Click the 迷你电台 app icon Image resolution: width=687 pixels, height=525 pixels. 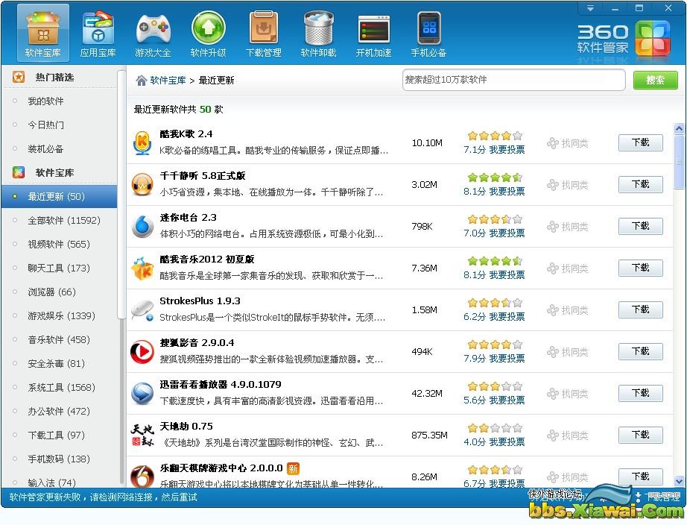tap(142, 226)
